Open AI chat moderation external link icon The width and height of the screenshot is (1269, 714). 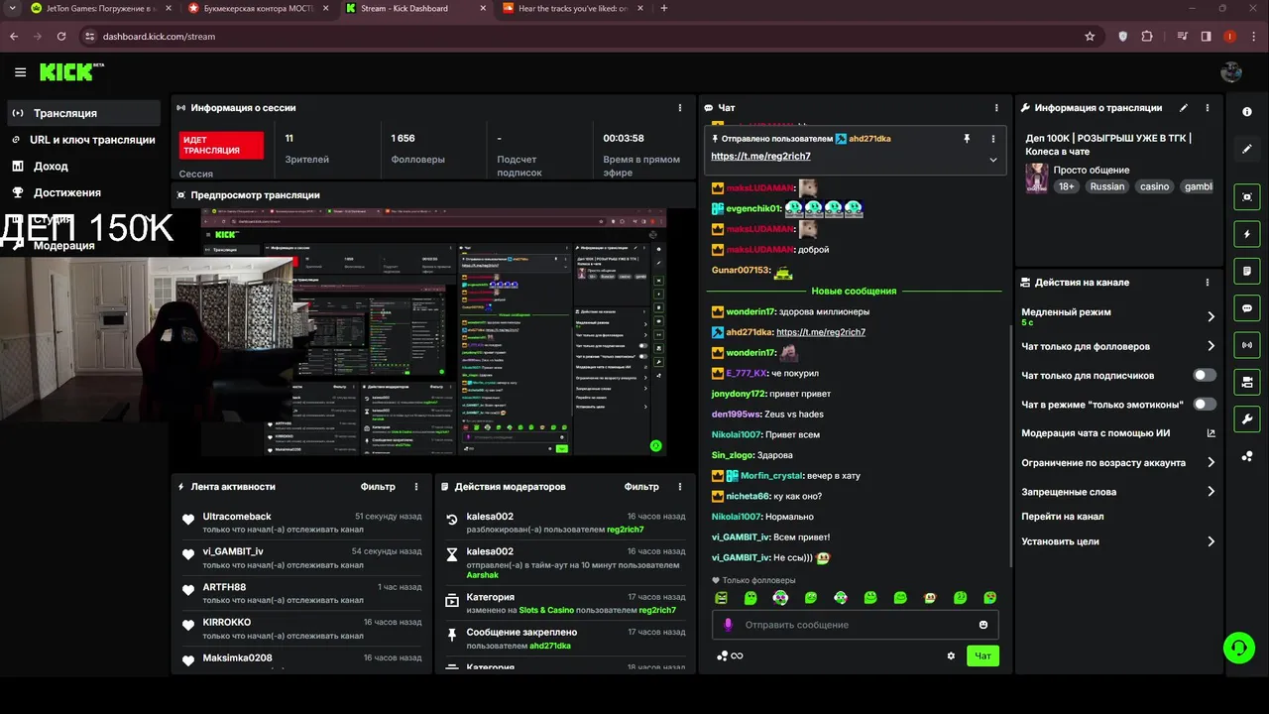pyautogui.click(x=1211, y=433)
